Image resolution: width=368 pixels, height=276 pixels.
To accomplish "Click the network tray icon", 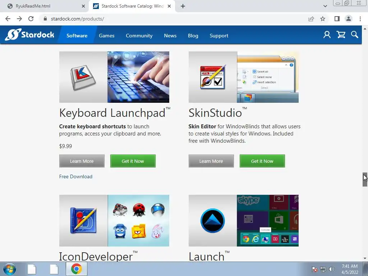I will [323, 269].
